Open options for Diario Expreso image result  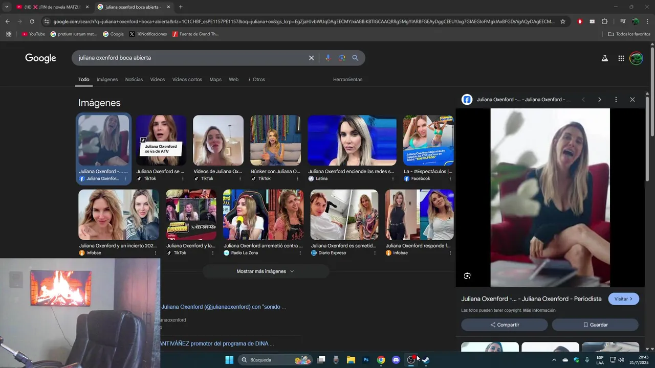375,253
